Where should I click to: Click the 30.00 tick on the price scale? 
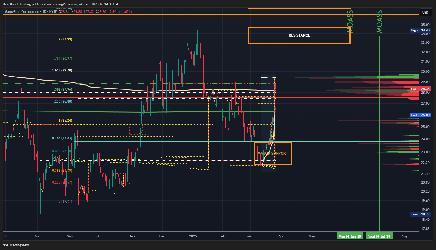(425, 72)
